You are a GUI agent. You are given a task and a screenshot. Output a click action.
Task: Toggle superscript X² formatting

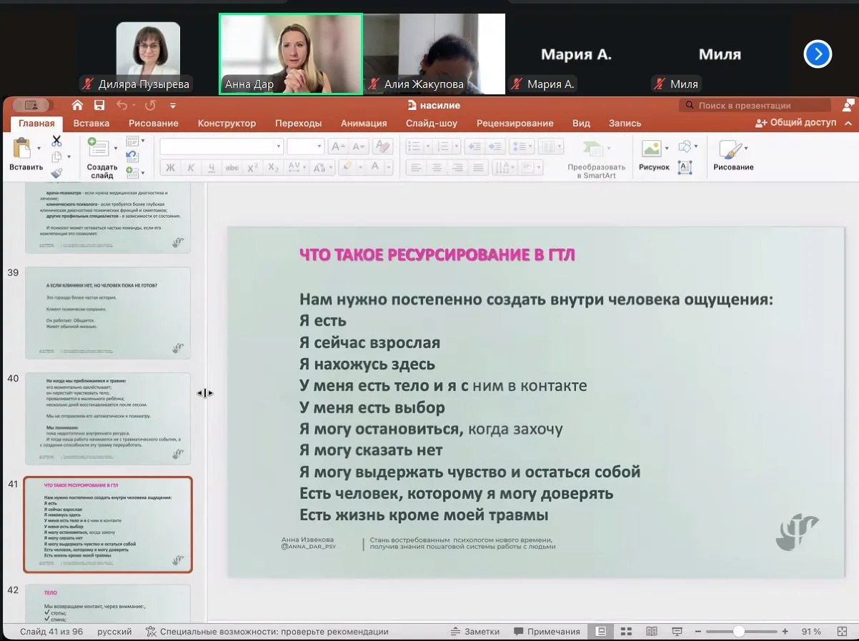click(252, 168)
